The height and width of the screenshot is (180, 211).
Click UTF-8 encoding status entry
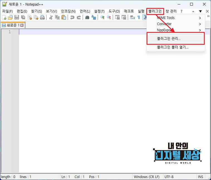[x=169, y=177]
